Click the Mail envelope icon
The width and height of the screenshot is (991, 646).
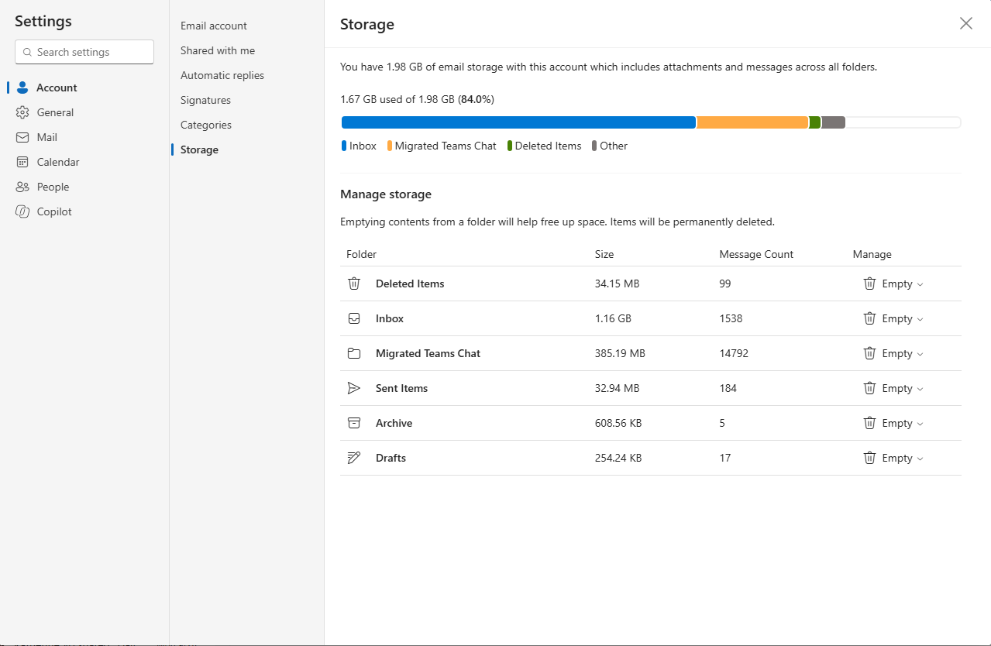coord(22,137)
